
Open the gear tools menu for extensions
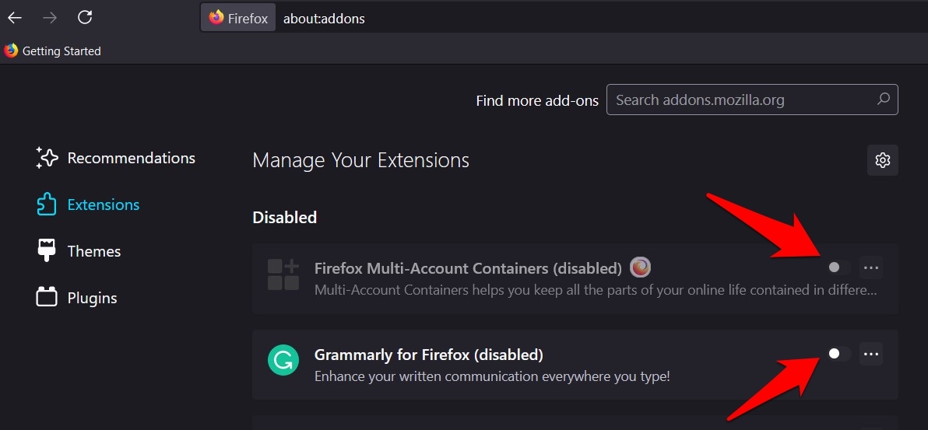(x=882, y=160)
